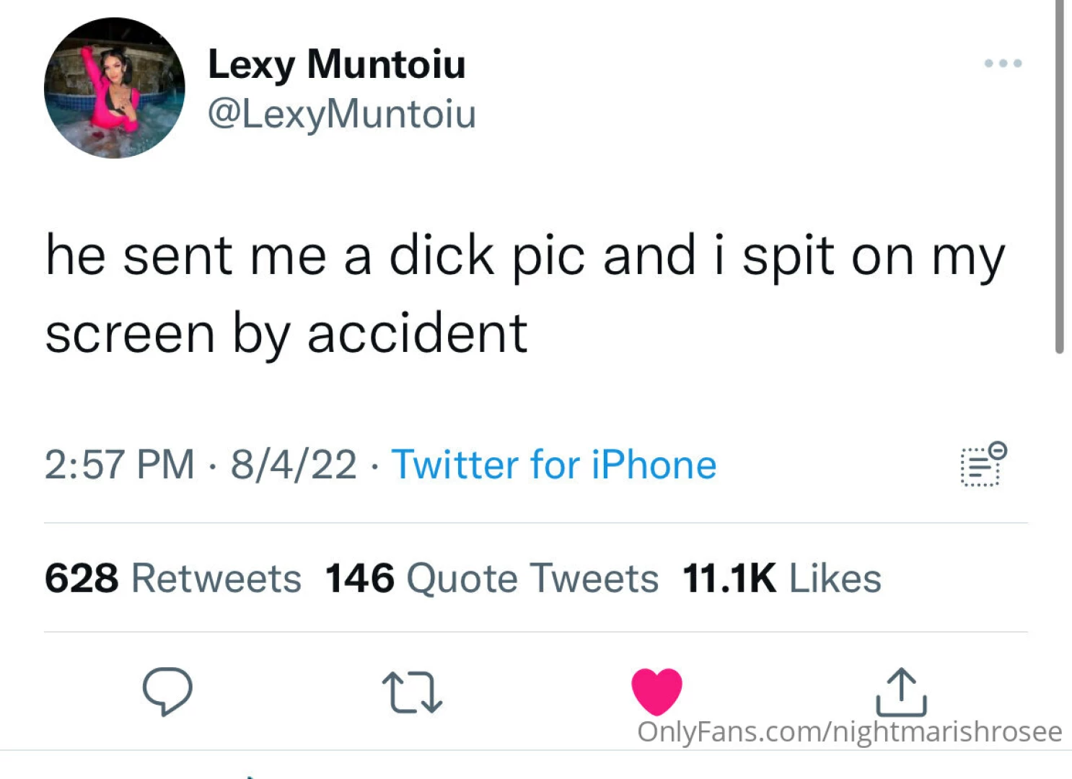The width and height of the screenshot is (1072, 779).
Task: Open the hidden replies list icon
Action: [983, 465]
